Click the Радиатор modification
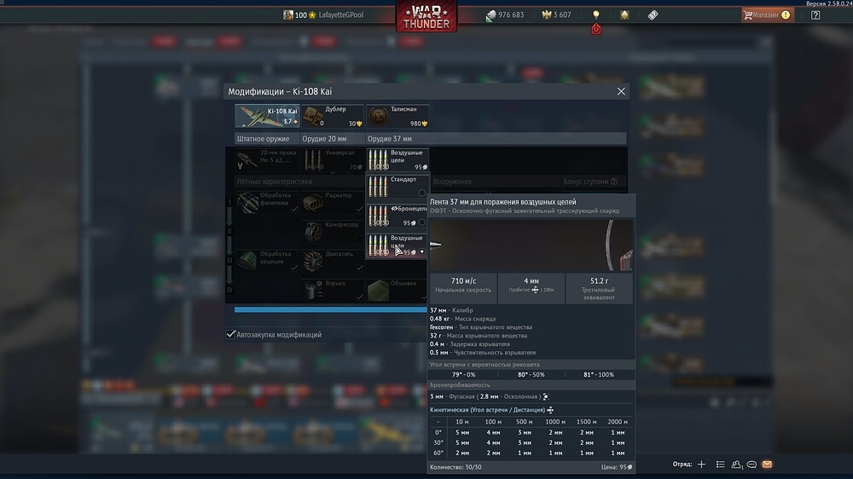853x479 pixels. tap(333, 202)
